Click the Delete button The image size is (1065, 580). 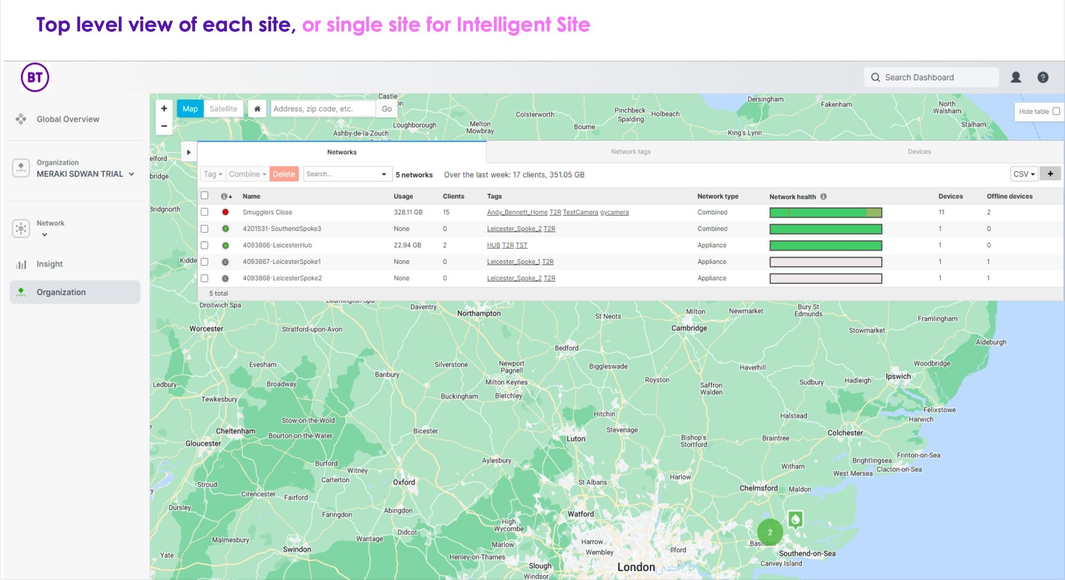(284, 174)
